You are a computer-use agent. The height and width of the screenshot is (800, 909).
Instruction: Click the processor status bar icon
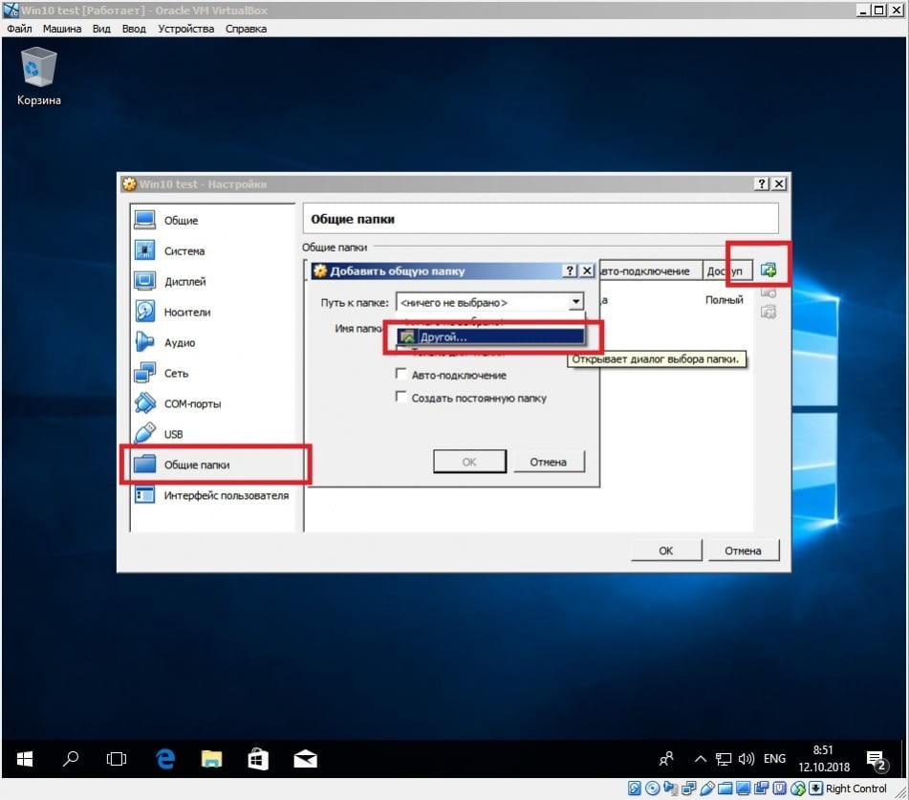(779, 789)
